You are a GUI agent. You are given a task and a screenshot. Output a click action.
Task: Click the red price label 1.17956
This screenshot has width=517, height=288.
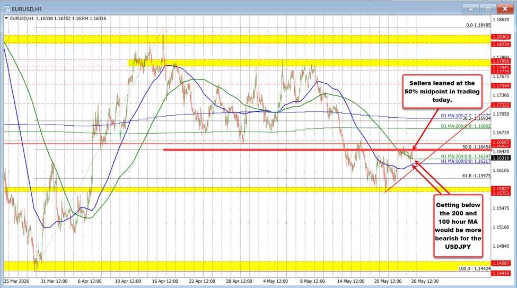[x=501, y=61]
